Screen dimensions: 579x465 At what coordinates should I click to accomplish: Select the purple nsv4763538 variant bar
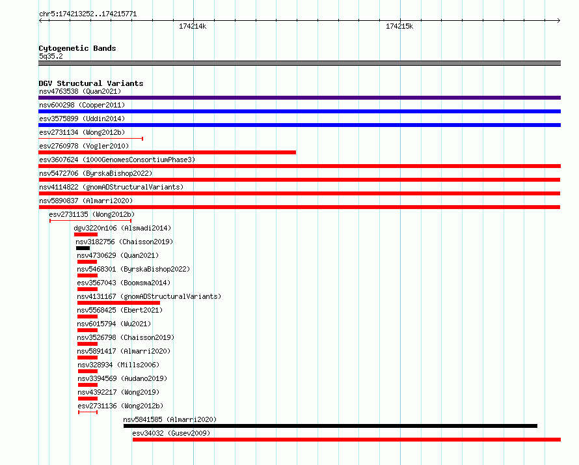(x=299, y=98)
